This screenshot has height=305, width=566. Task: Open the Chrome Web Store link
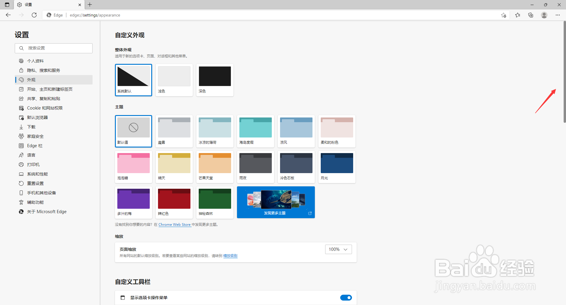coord(175,225)
